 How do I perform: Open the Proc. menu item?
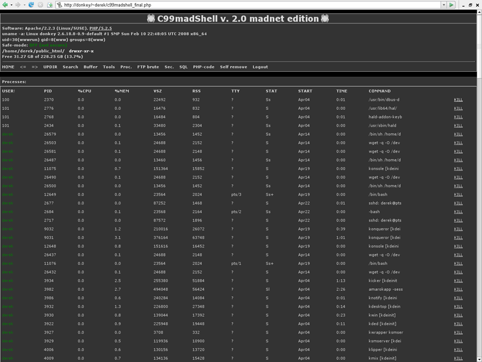[x=126, y=67]
